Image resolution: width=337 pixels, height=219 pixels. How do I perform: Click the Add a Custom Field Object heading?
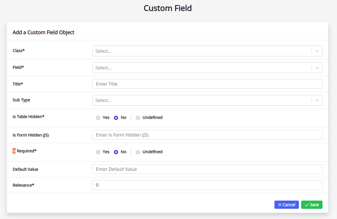[x=44, y=32]
